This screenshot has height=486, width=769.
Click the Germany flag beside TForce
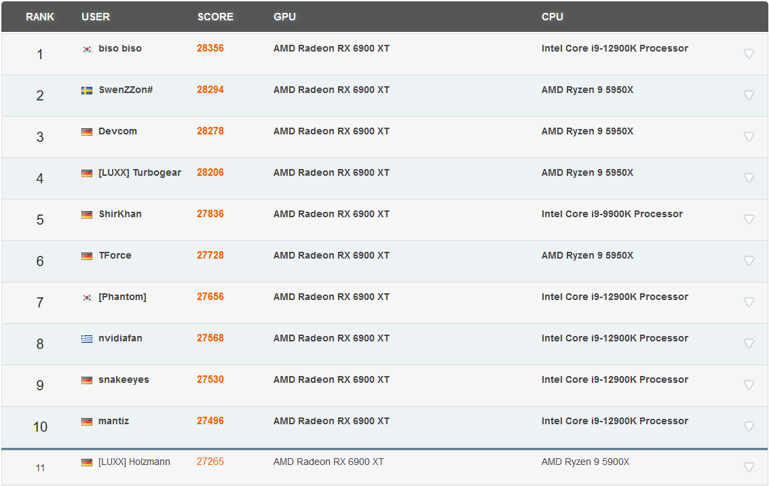[x=87, y=256]
